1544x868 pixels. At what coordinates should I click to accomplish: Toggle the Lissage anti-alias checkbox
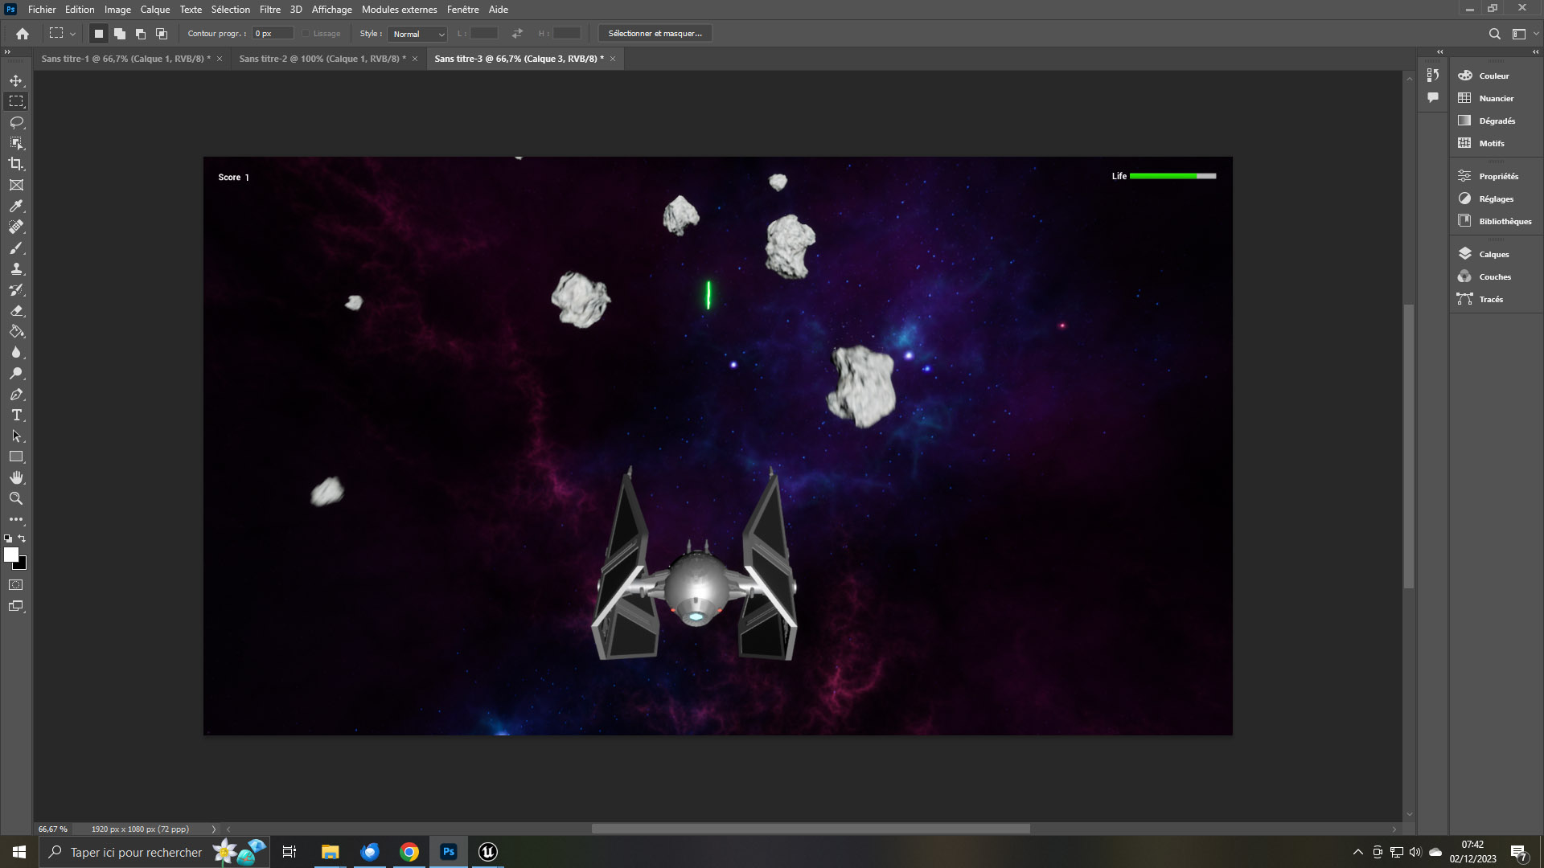(x=306, y=34)
